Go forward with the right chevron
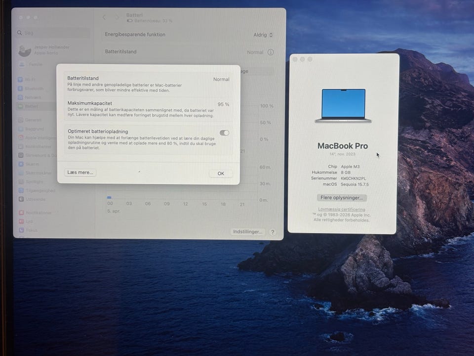Viewport: 474px width, 356px height. click(x=117, y=18)
